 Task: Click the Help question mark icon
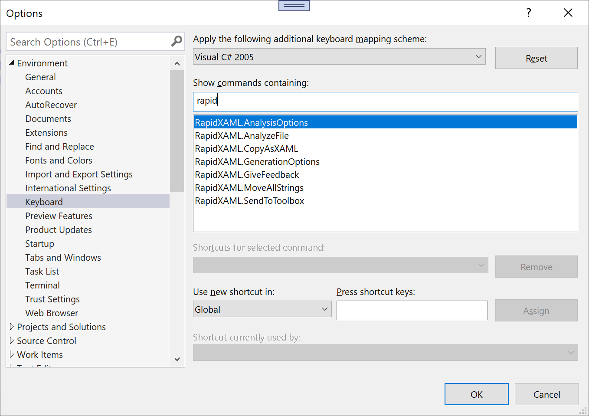click(x=528, y=13)
